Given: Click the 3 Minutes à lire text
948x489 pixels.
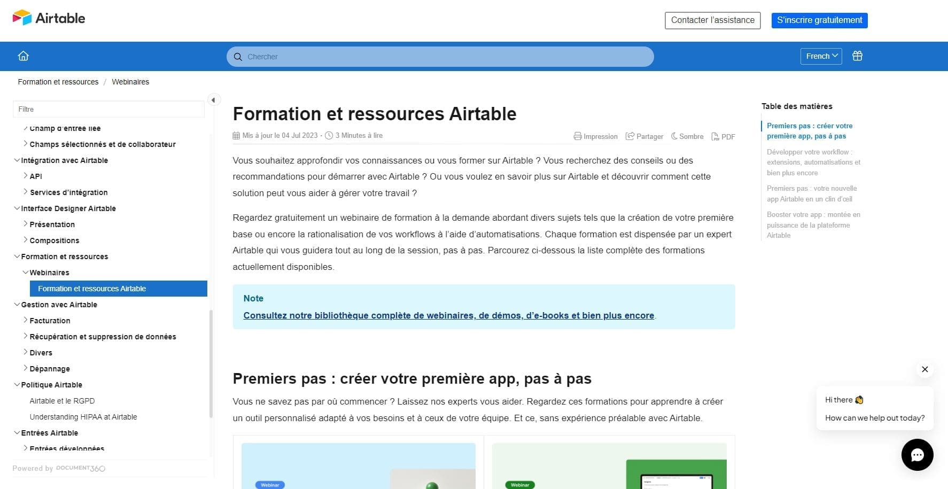Looking at the screenshot, I should 359,136.
